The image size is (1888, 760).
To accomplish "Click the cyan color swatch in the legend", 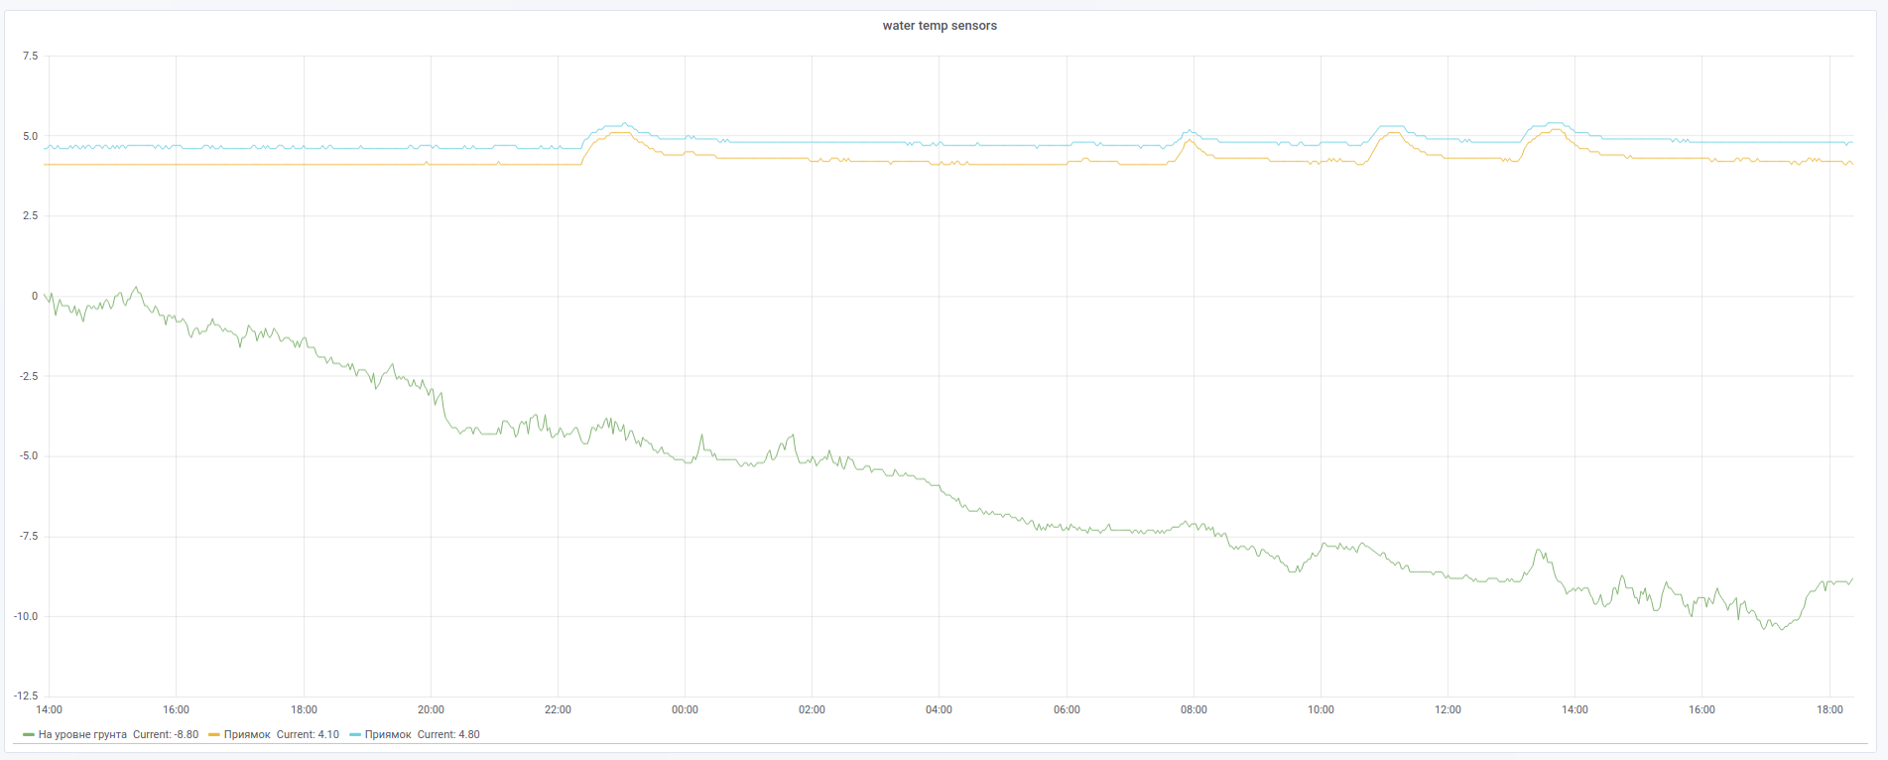I will [355, 735].
